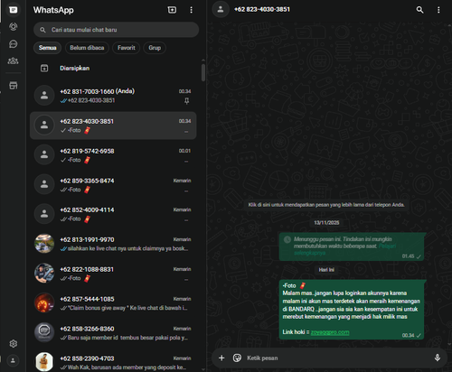Open the Chats section in sidebar

coord(13,10)
